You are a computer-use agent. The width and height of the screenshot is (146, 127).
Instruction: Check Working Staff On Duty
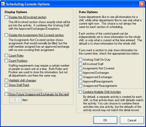pos(80,59)
